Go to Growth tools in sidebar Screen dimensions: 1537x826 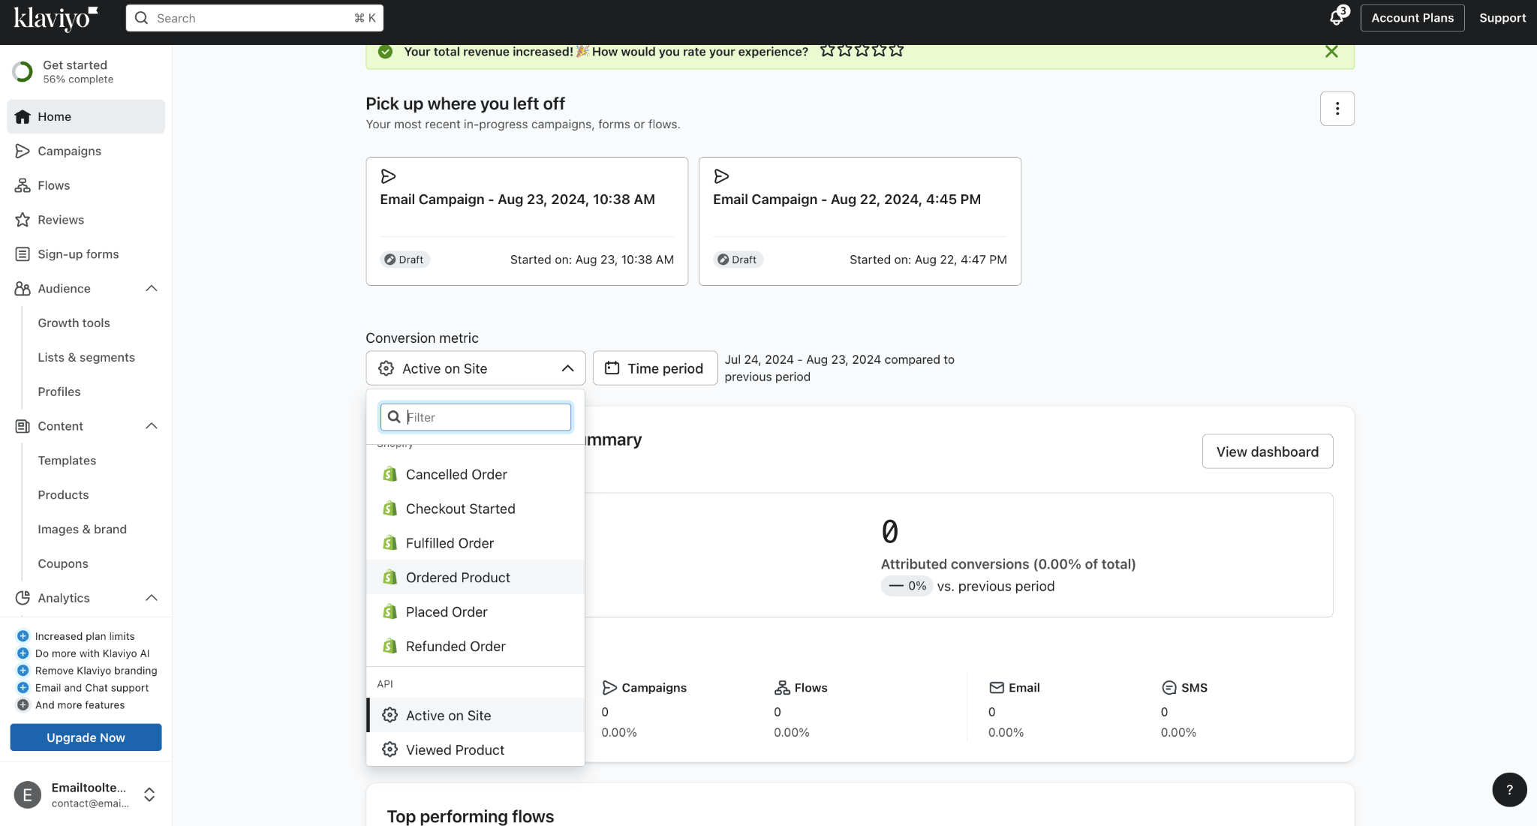coord(74,323)
